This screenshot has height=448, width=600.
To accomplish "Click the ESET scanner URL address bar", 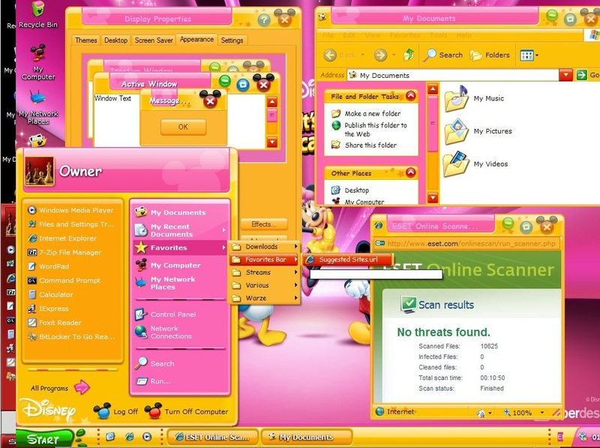I will (466, 243).
